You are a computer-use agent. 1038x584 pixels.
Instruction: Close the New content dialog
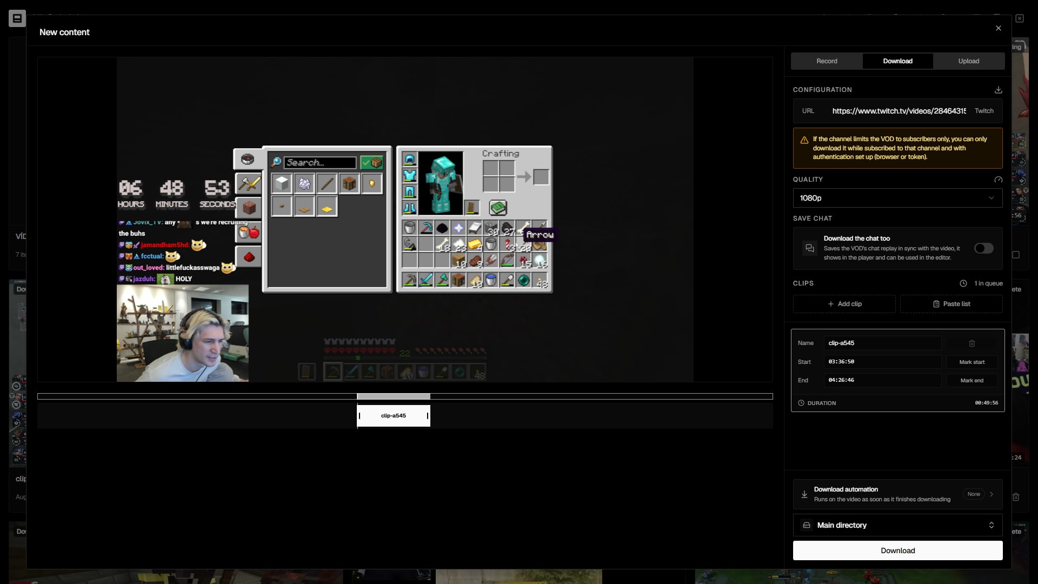point(998,28)
